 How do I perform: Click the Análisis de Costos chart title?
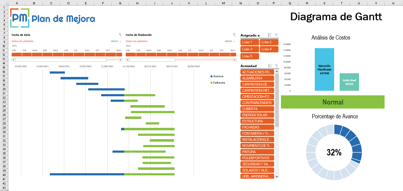click(331, 38)
